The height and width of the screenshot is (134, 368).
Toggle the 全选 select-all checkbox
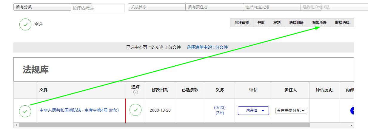(x=25, y=24)
